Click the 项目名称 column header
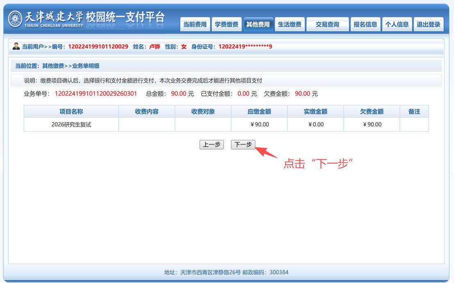The image size is (454, 283). point(71,112)
